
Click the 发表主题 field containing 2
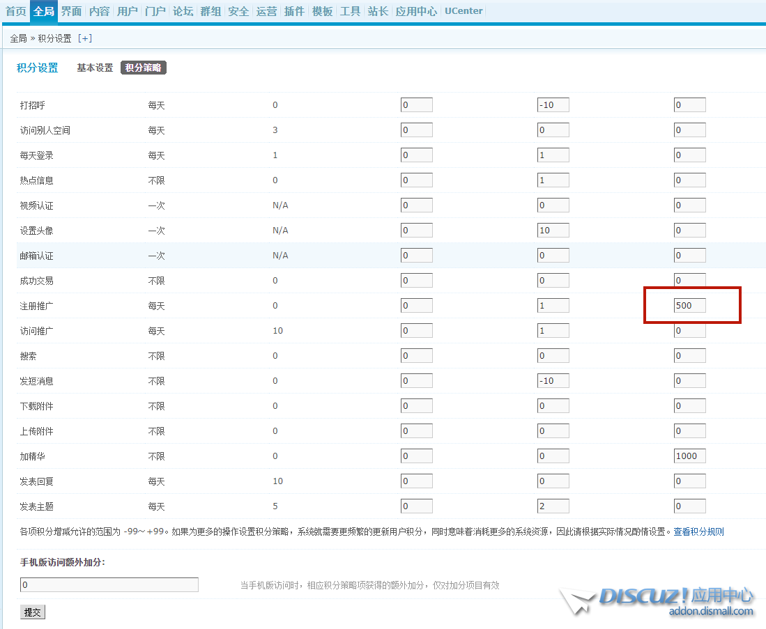[553, 506]
